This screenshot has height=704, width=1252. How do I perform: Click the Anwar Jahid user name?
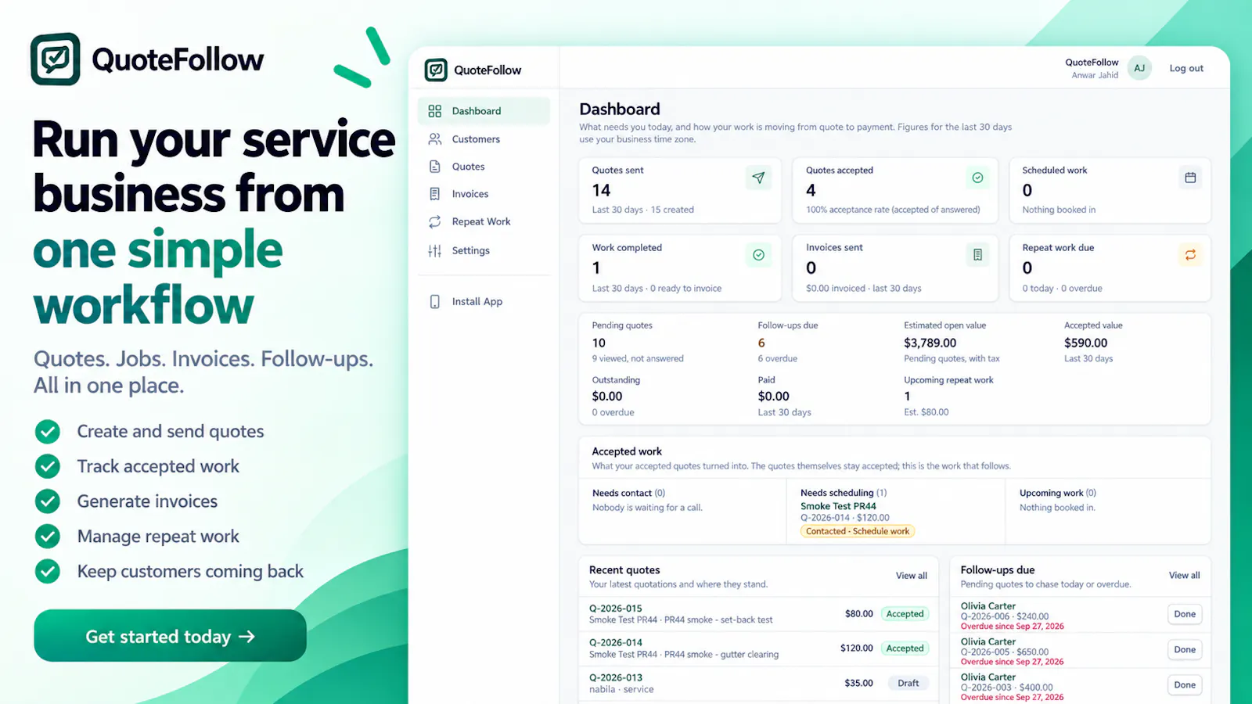(x=1095, y=75)
